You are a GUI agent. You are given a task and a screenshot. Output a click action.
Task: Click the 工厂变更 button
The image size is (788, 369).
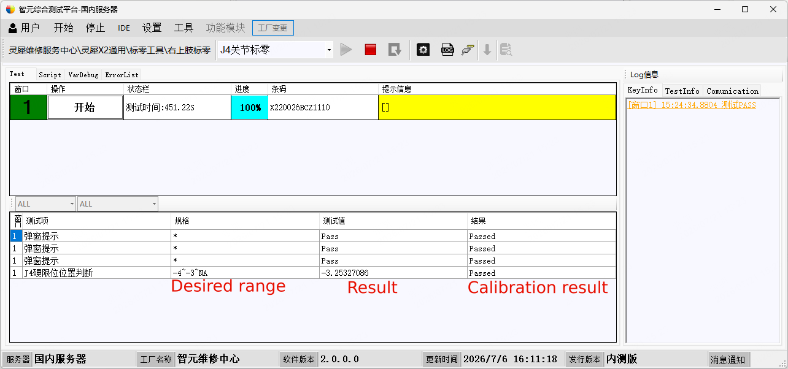272,28
